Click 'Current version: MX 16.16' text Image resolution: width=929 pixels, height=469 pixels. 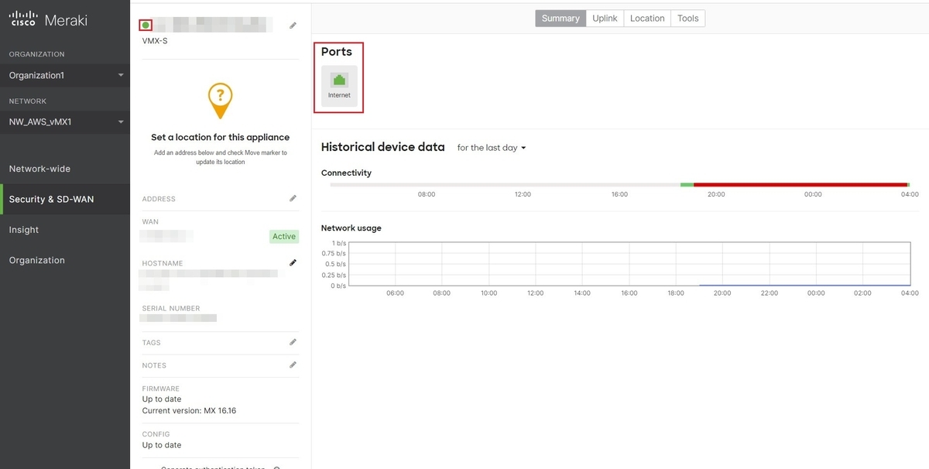(189, 411)
